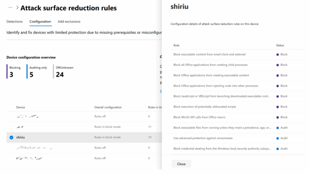Viewport: 310px width, 174px height.
Task: Open the Add exclusions tab
Action: click(x=69, y=21)
